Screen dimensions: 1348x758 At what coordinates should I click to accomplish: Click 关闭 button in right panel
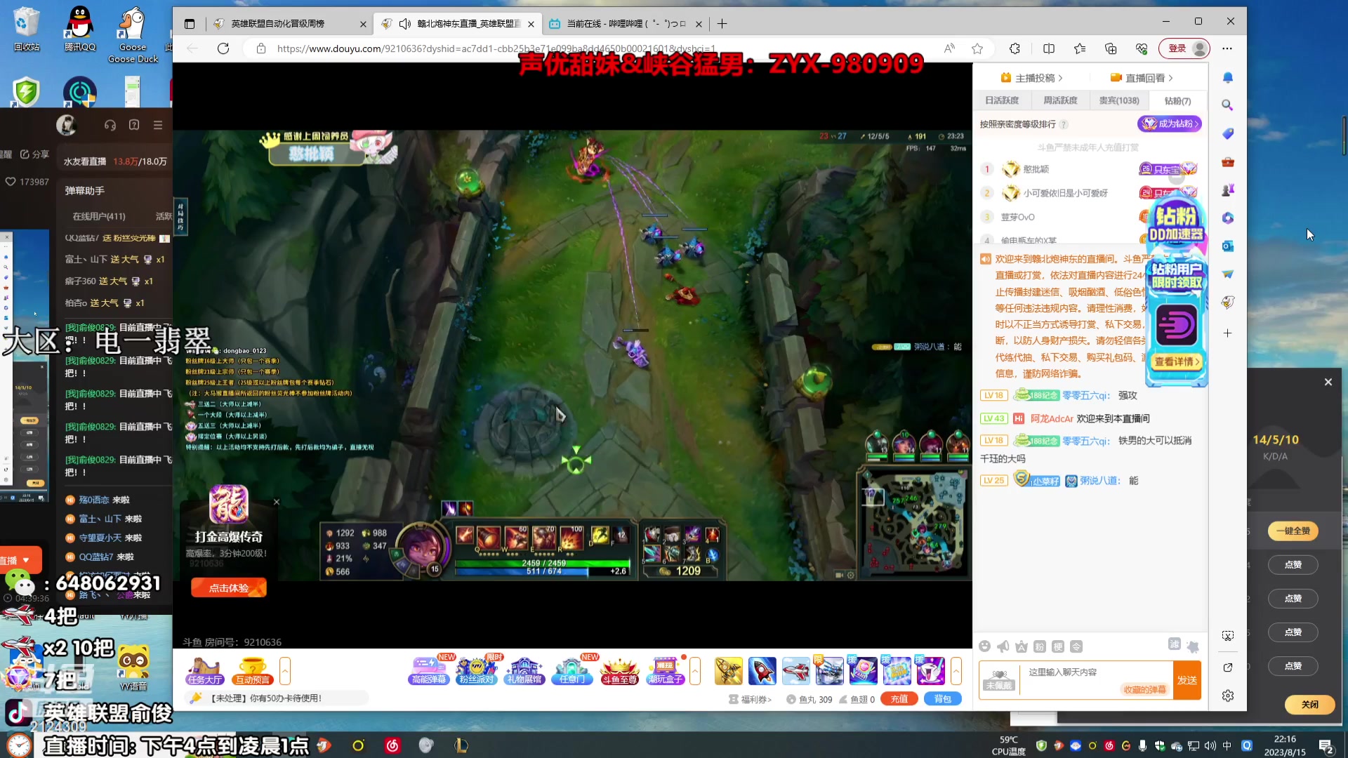tap(1309, 705)
